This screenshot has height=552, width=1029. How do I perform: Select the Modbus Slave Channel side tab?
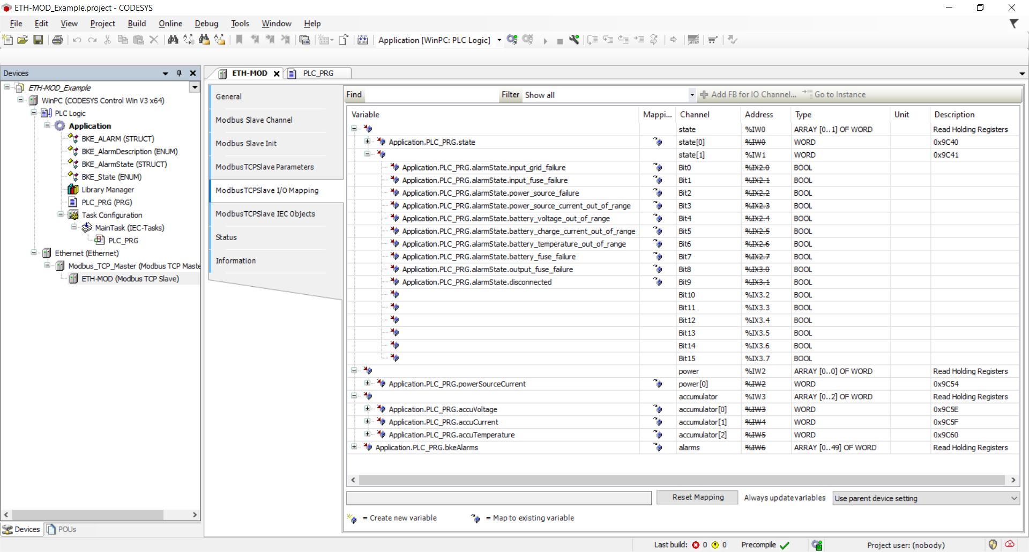click(254, 120)
